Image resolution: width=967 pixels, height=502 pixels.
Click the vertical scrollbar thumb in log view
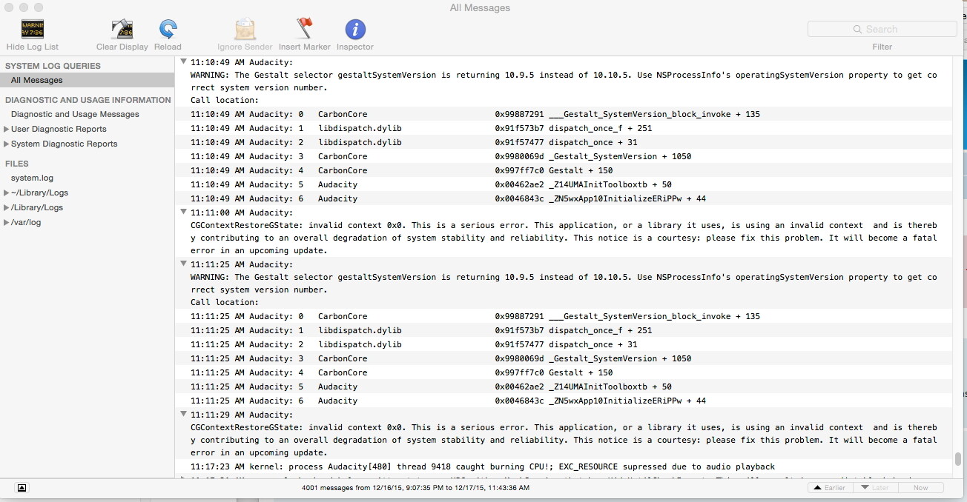click(x=958, y=459)
